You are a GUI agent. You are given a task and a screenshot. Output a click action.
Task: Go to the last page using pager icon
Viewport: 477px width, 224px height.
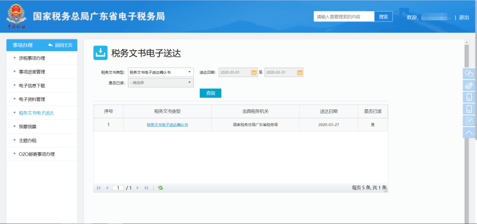click(146, 188)
